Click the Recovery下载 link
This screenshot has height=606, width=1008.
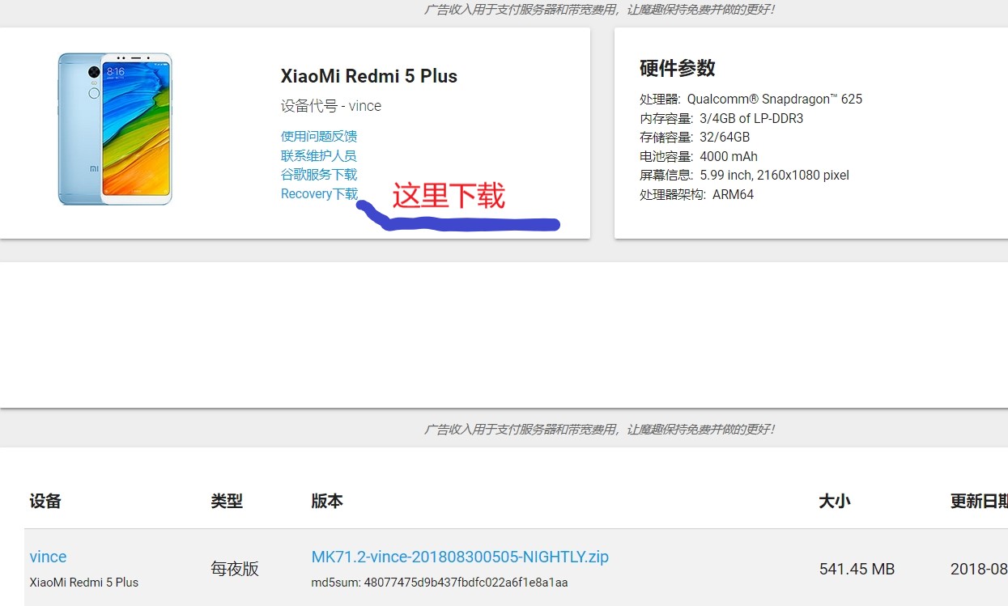[319, 193]
